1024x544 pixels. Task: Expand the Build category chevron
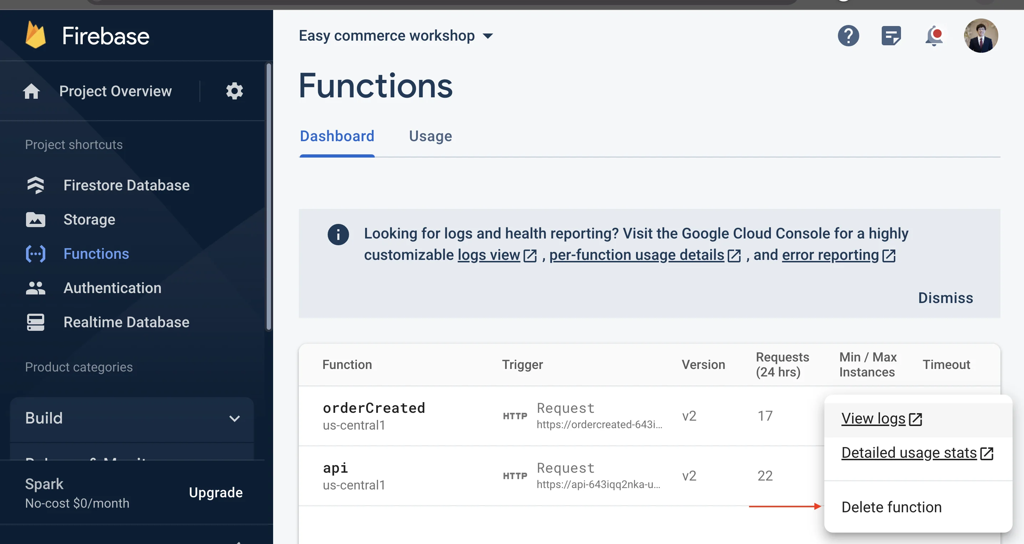(235, 419)
